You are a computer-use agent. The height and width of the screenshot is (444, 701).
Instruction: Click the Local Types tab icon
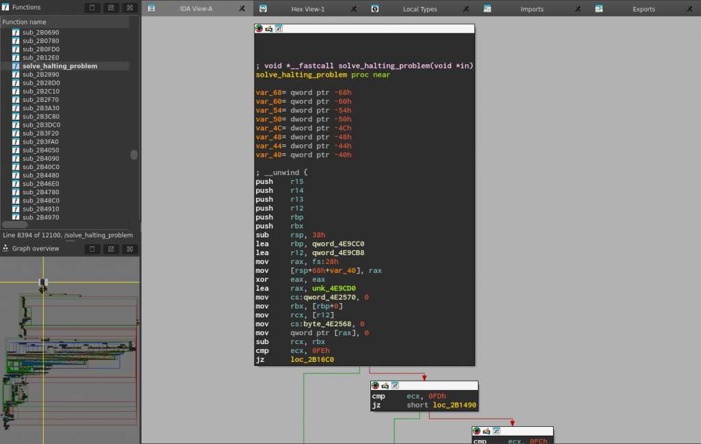tap(374, 8)
